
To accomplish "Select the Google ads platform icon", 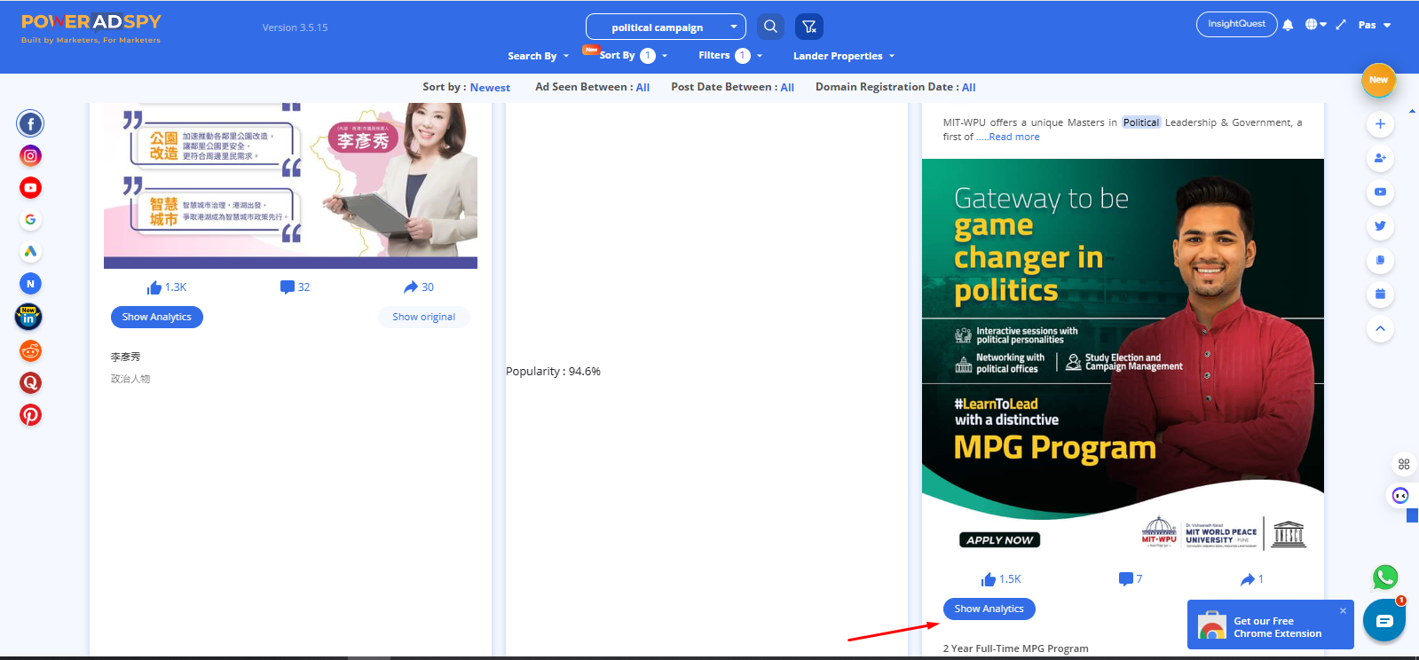I will point(30,220).
